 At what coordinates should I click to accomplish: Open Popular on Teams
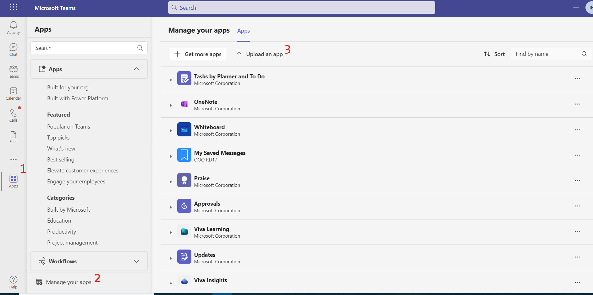coord(69,127)
